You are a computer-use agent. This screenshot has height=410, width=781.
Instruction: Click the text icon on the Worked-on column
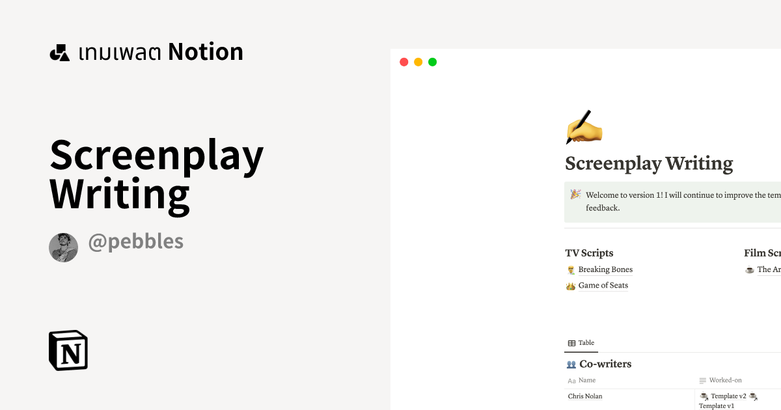tap(702, 380)
